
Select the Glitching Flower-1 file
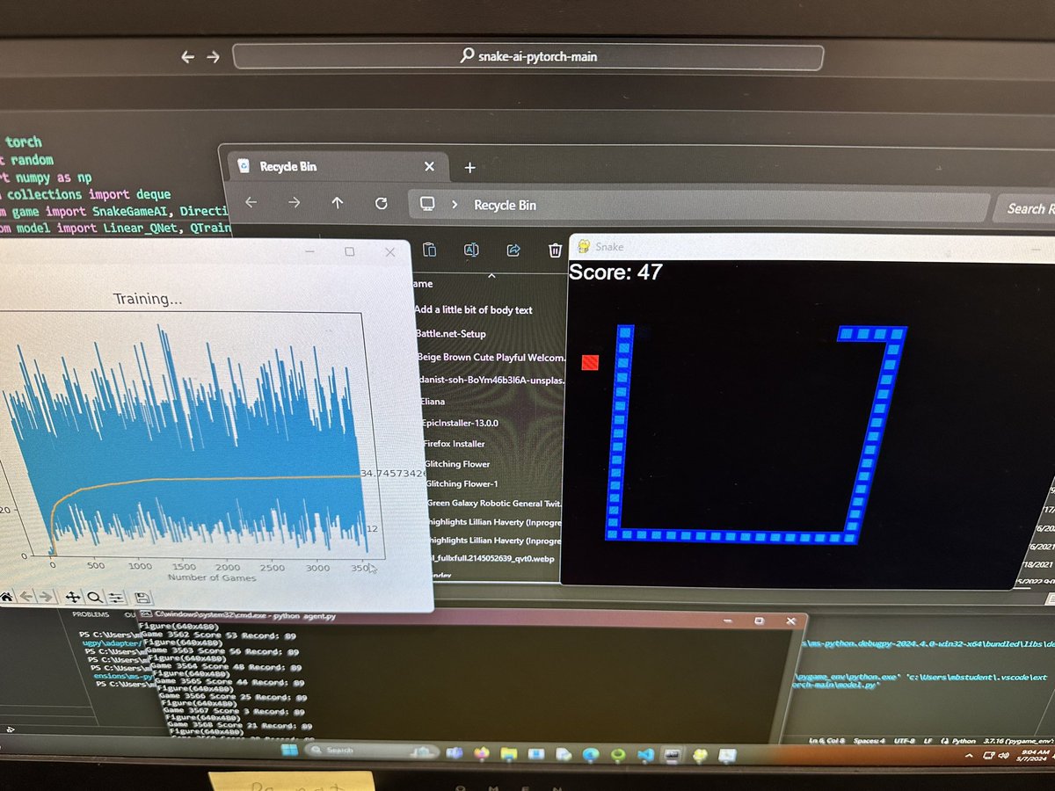point(463,483)
